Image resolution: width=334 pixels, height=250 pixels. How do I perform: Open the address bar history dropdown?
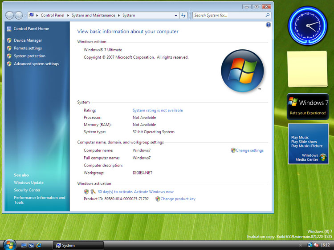click(x=176, y=15)
